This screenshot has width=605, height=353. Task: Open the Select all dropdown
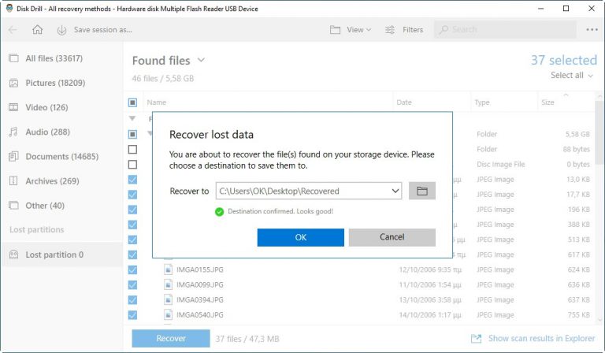coord(571,75)
